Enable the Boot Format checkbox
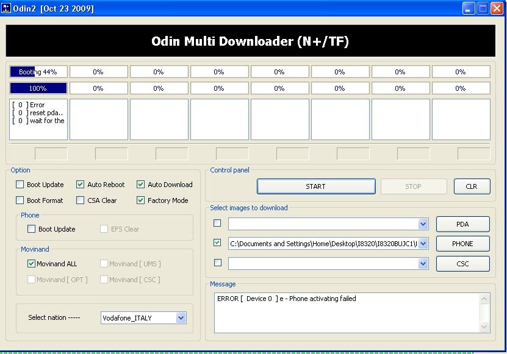The width and height of the screenshot is (507, 354). tap(20, 200)
